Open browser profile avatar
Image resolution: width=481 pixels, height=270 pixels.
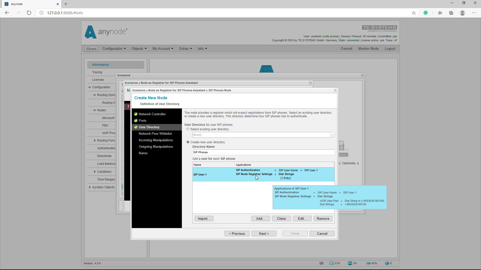click(x=462, y=13)
